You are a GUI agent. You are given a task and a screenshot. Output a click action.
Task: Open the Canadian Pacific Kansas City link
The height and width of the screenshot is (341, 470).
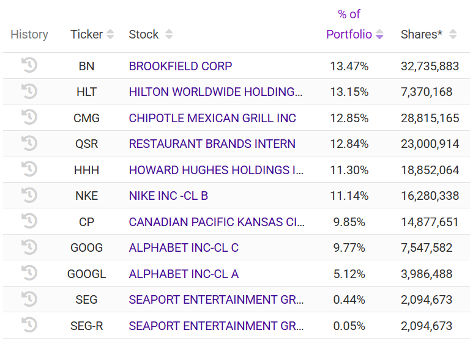coord(215,222)
